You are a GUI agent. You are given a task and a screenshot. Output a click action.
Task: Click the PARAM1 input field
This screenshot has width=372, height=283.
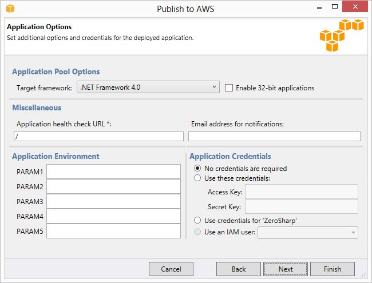114,172
